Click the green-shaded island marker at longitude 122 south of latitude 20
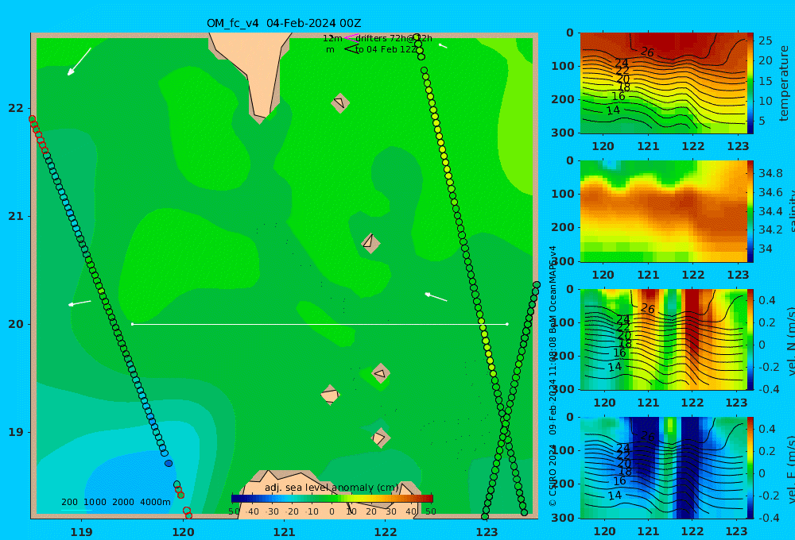 click(x=381, y=374)
